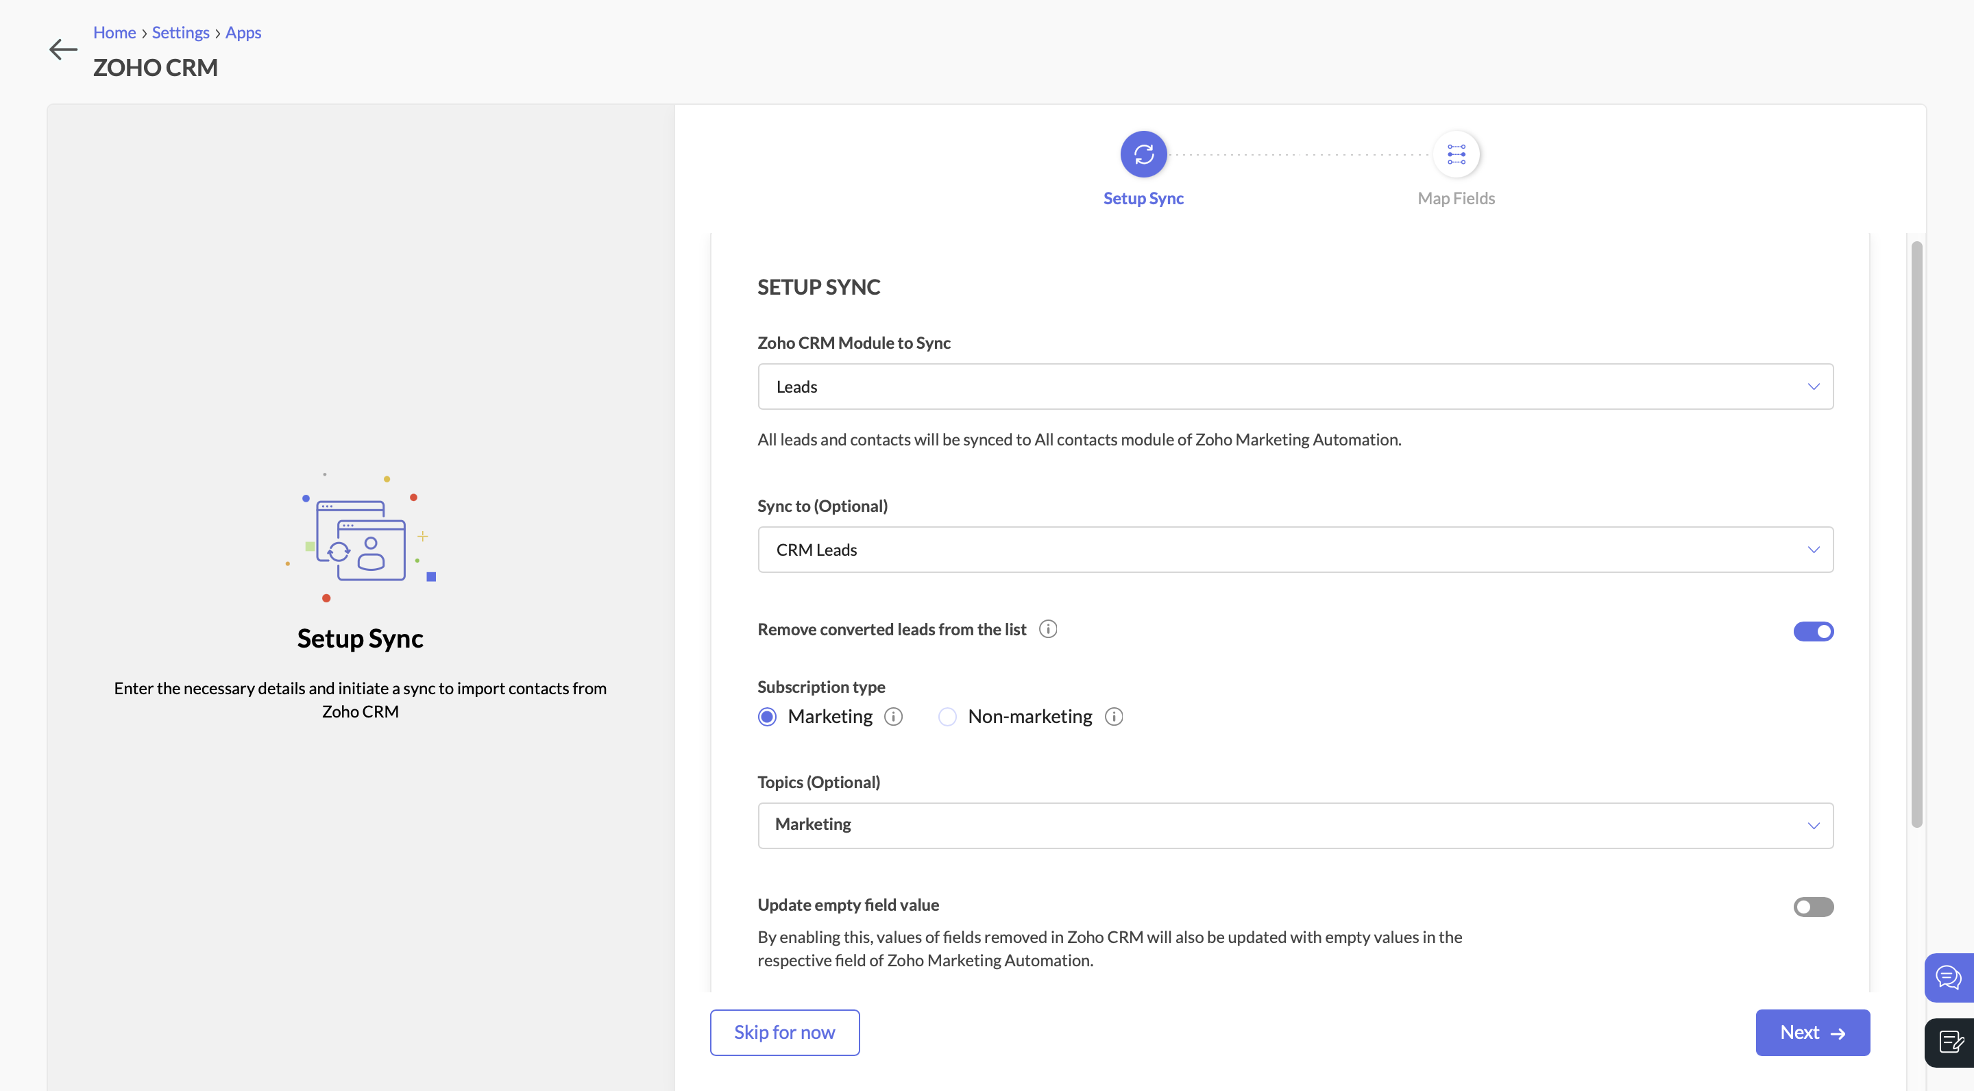Expand the CRM Leads sync-to dropdown

pos(1293,550)
